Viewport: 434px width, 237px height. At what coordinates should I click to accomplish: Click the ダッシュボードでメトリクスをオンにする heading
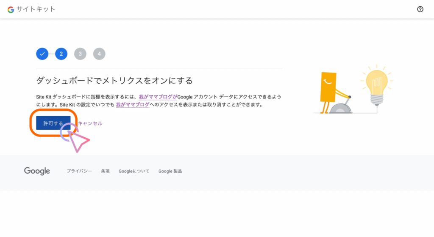pos(114,80)
